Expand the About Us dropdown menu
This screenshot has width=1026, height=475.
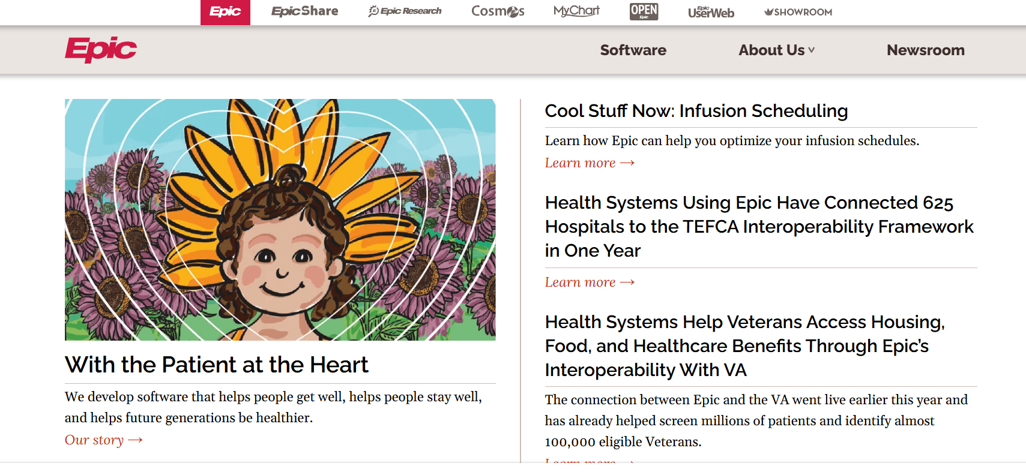[776, 50]
